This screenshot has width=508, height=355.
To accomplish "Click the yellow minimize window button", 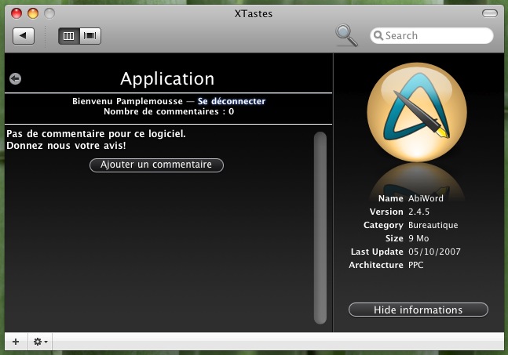I will pos(33,13).
